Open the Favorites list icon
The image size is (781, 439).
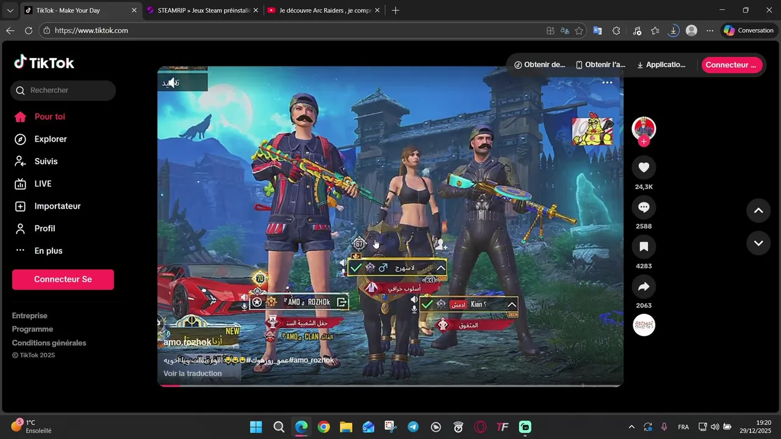[x=655, y=30]
